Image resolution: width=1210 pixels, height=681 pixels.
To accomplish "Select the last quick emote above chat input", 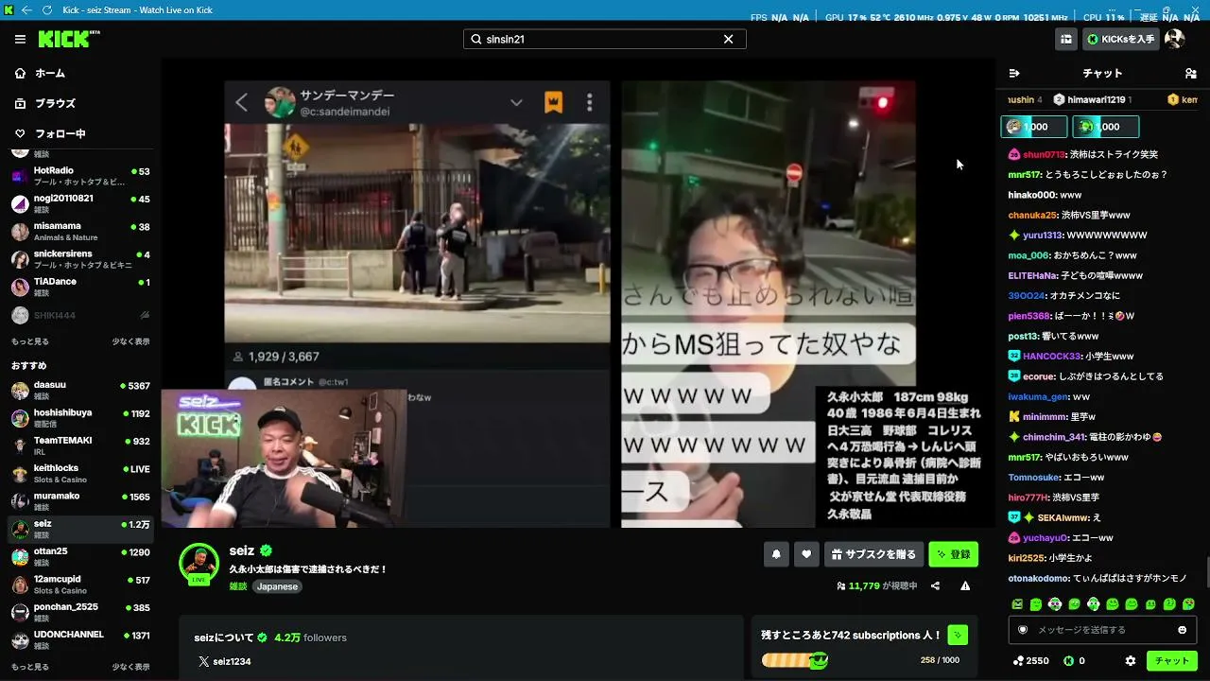I will 1188,604.
